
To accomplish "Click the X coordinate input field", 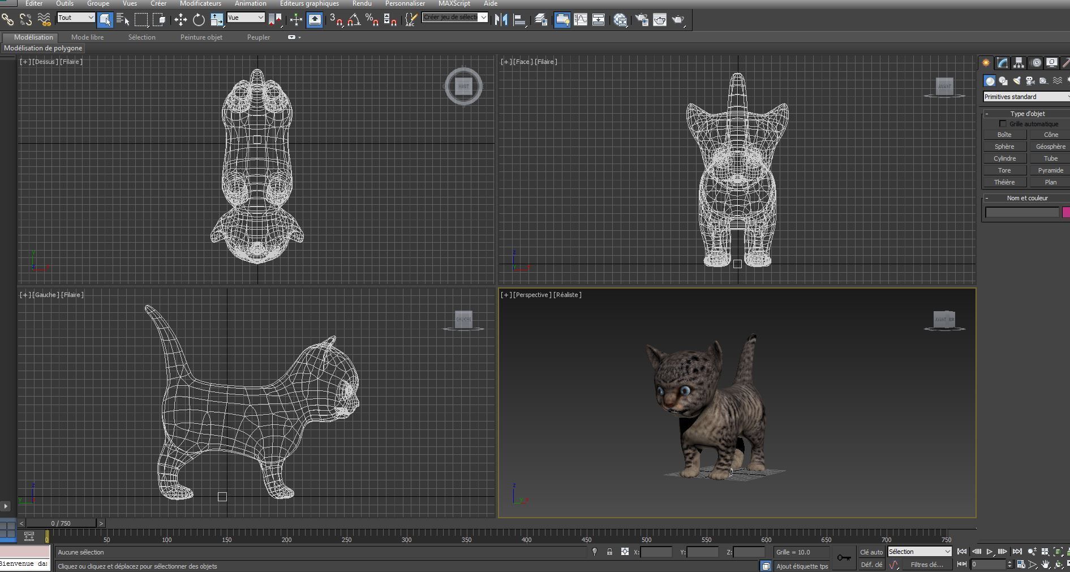I will (x=656, y=552).
